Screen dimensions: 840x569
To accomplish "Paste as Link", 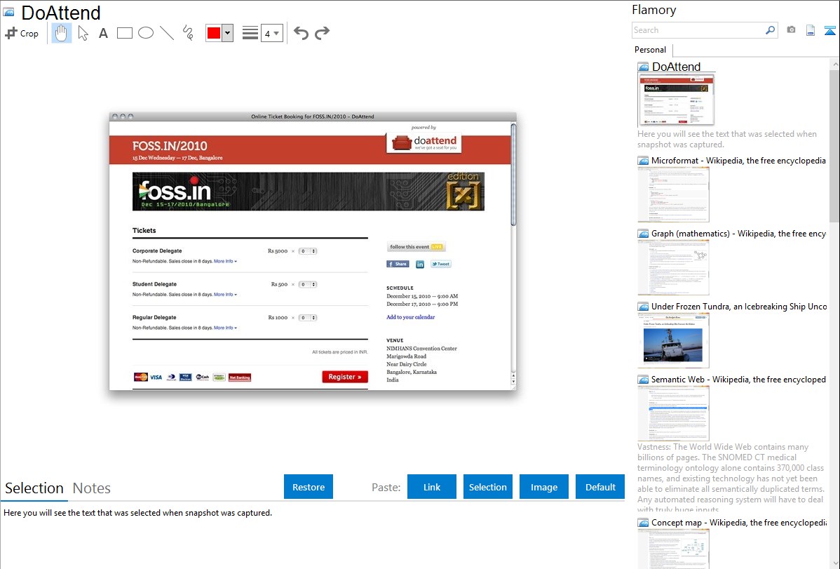I will pos(432,487).
